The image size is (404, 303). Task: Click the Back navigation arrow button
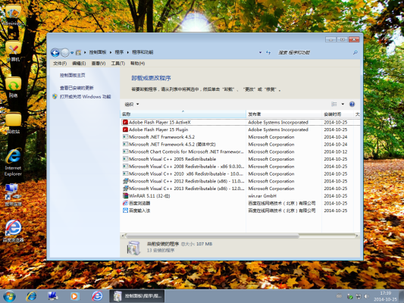point(55,52)
